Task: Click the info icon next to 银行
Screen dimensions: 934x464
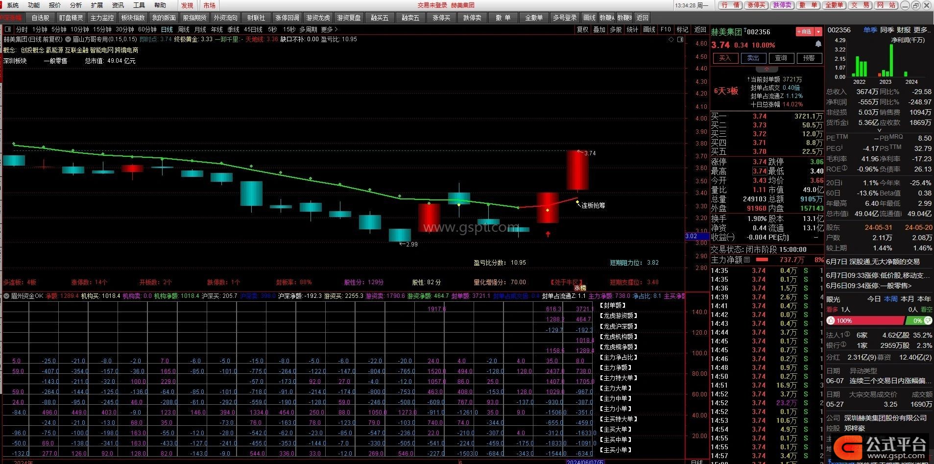Action: 844,345
